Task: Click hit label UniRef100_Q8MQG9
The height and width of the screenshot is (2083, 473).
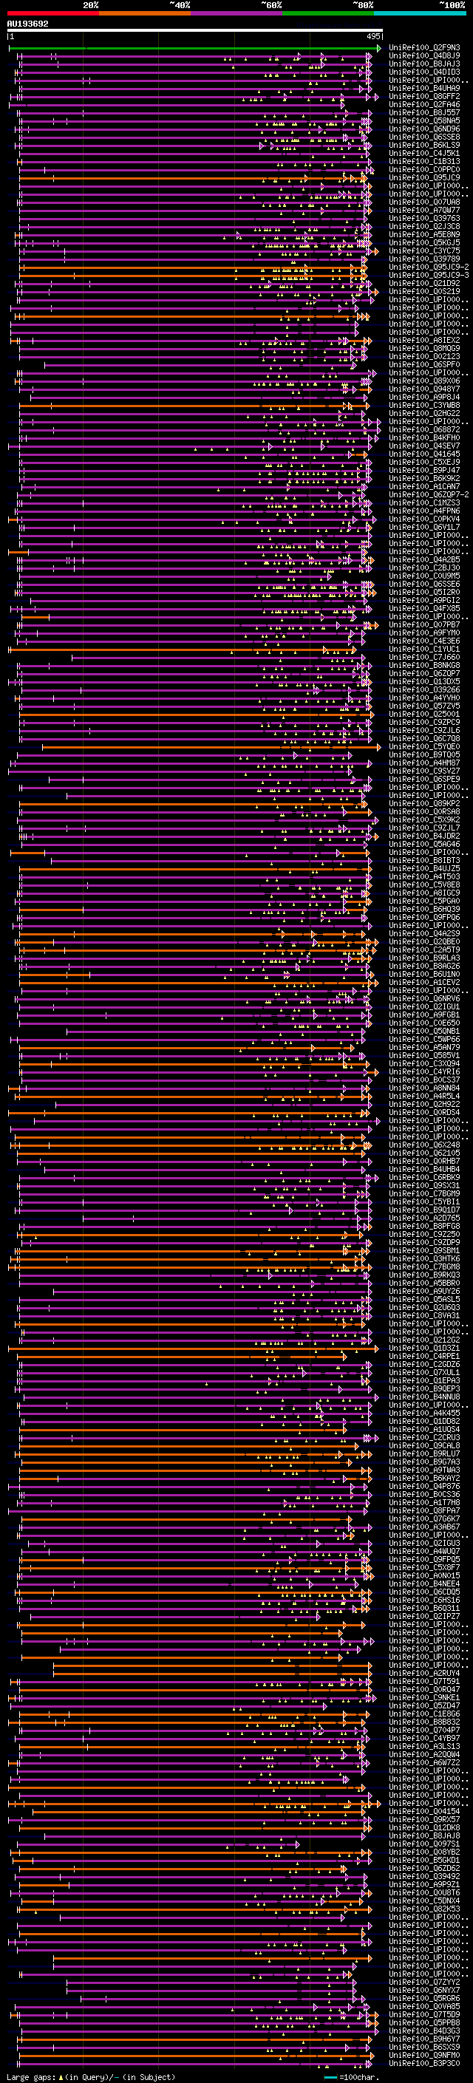Action: pyautogui.click(x=424, y=349)
